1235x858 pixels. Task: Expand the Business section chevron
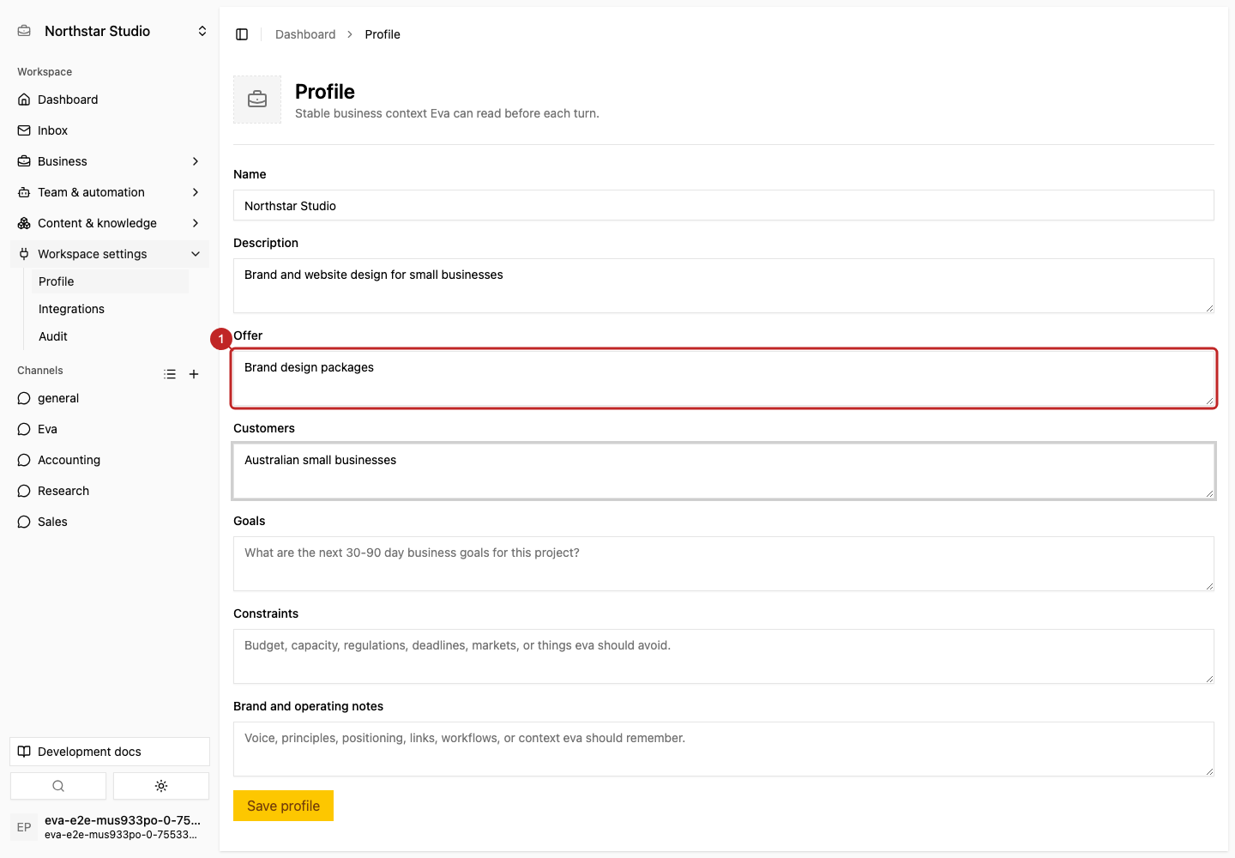coord(196,161)
